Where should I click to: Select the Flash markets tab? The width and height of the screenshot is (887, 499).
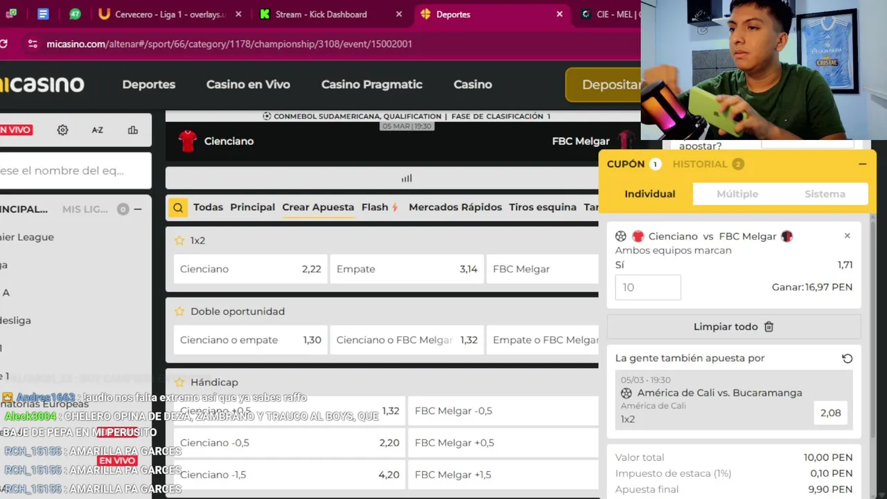point(380,207)
